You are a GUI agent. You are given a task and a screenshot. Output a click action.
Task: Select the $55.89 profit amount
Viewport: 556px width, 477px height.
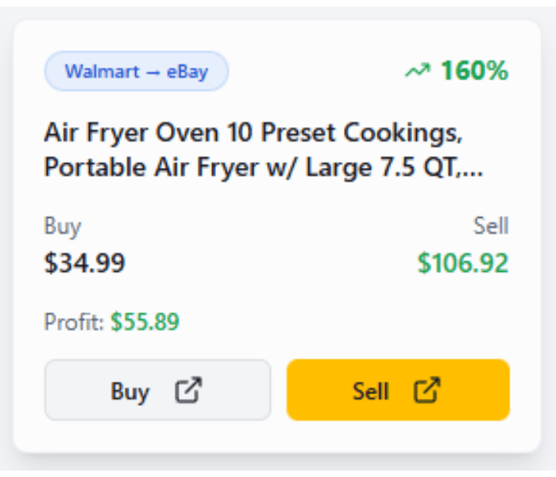click(x=145, y=322)
